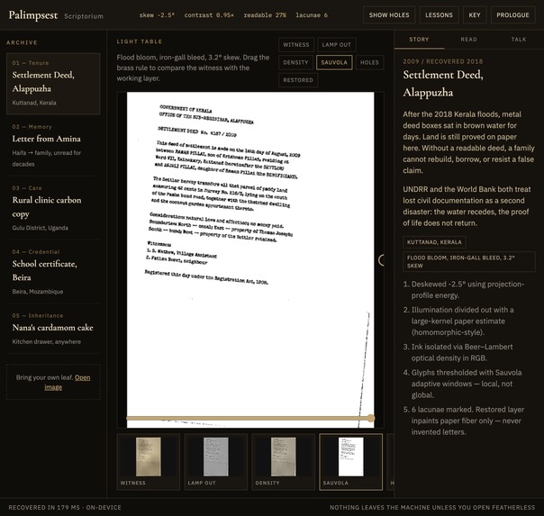Click the readable 27% readout
Screen dimensions: 544x516
(x=265, y=15)
